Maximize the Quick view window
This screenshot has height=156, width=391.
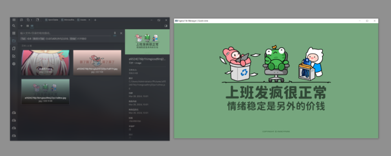click(x=367, y=21)
